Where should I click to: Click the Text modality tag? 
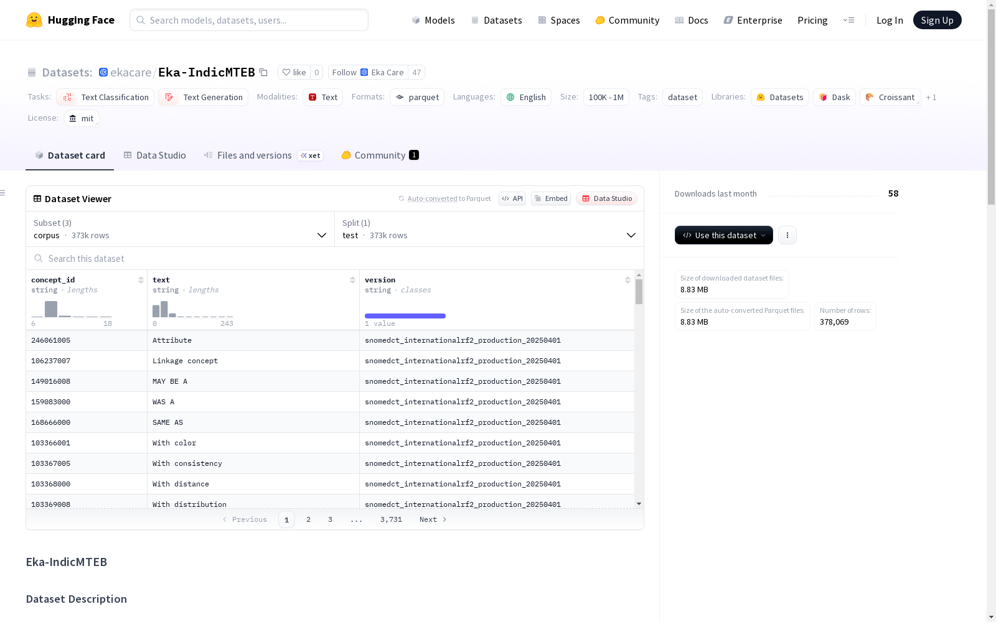click(322, 97)
